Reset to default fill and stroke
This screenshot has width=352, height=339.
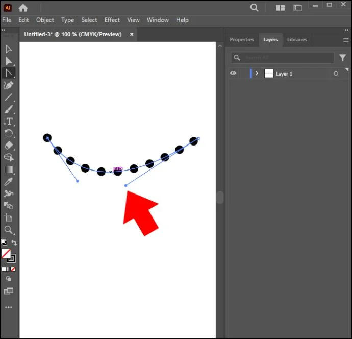[x=4, y=243]
